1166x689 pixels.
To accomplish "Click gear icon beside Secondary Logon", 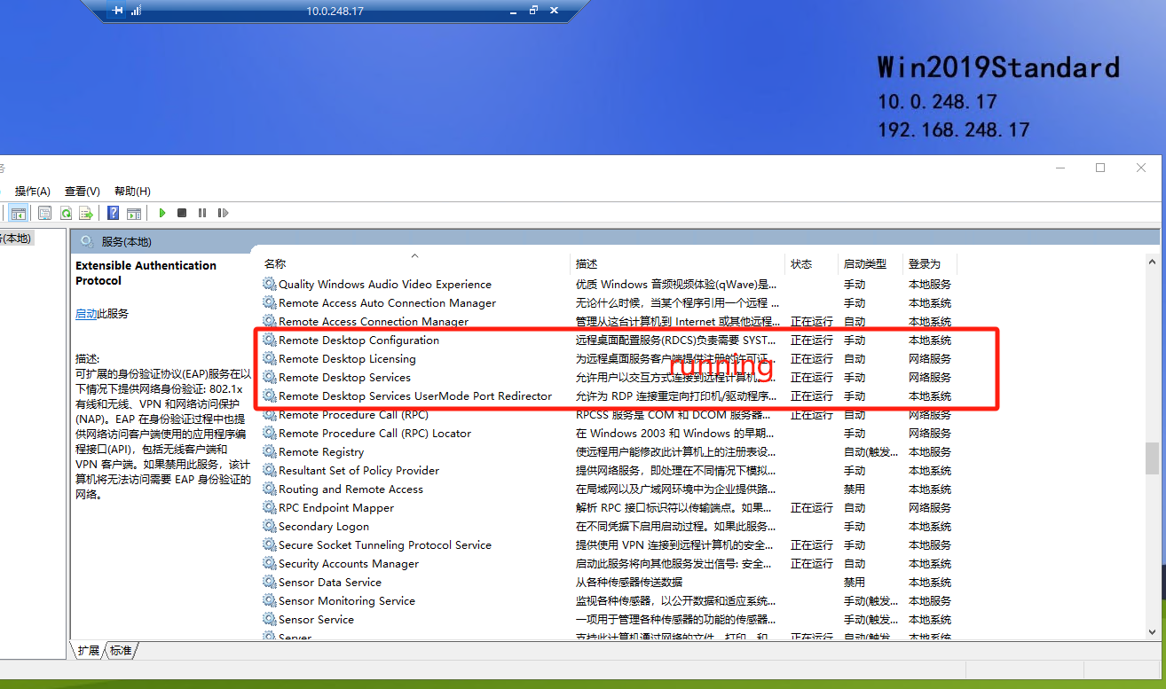I will [x=270, y=526].
